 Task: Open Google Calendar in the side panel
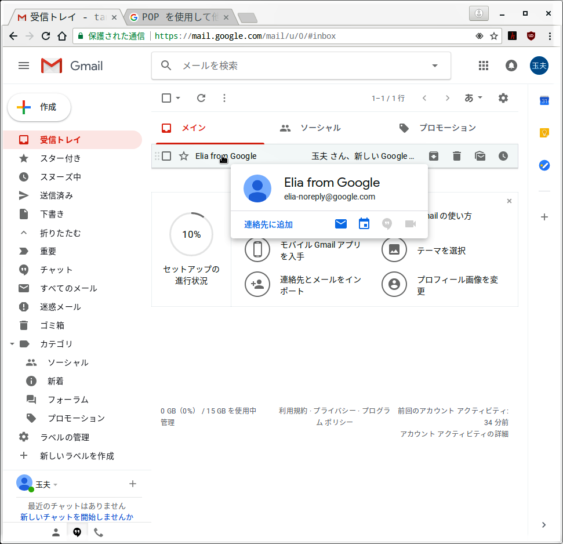(544, 101)
